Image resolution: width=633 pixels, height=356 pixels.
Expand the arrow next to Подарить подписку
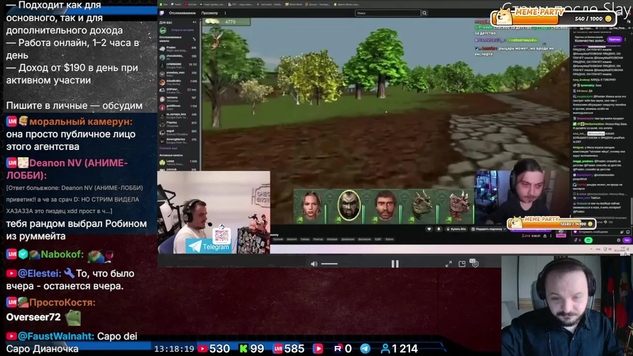[505, 229]
